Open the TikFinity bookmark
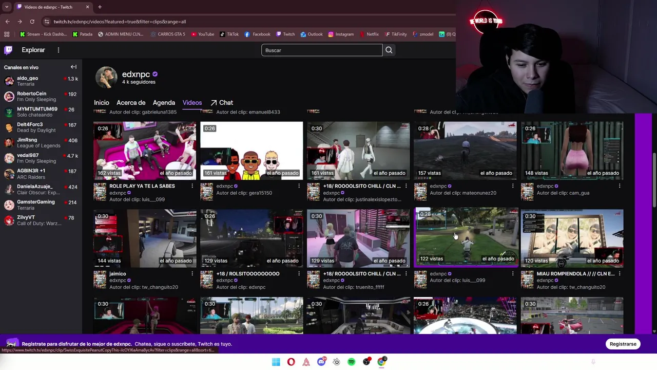Screen dimensions: 657x370 (x=396, y=34)
